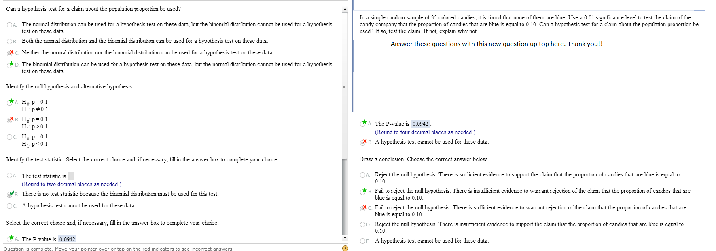Select option A normal distribution only
Screen dimensions: 716x251
pyautogui.click(x=9, y=25)
